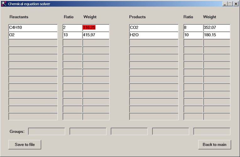240x157 pixels.
Task: Click the Groups label
Action: (17, 132)
